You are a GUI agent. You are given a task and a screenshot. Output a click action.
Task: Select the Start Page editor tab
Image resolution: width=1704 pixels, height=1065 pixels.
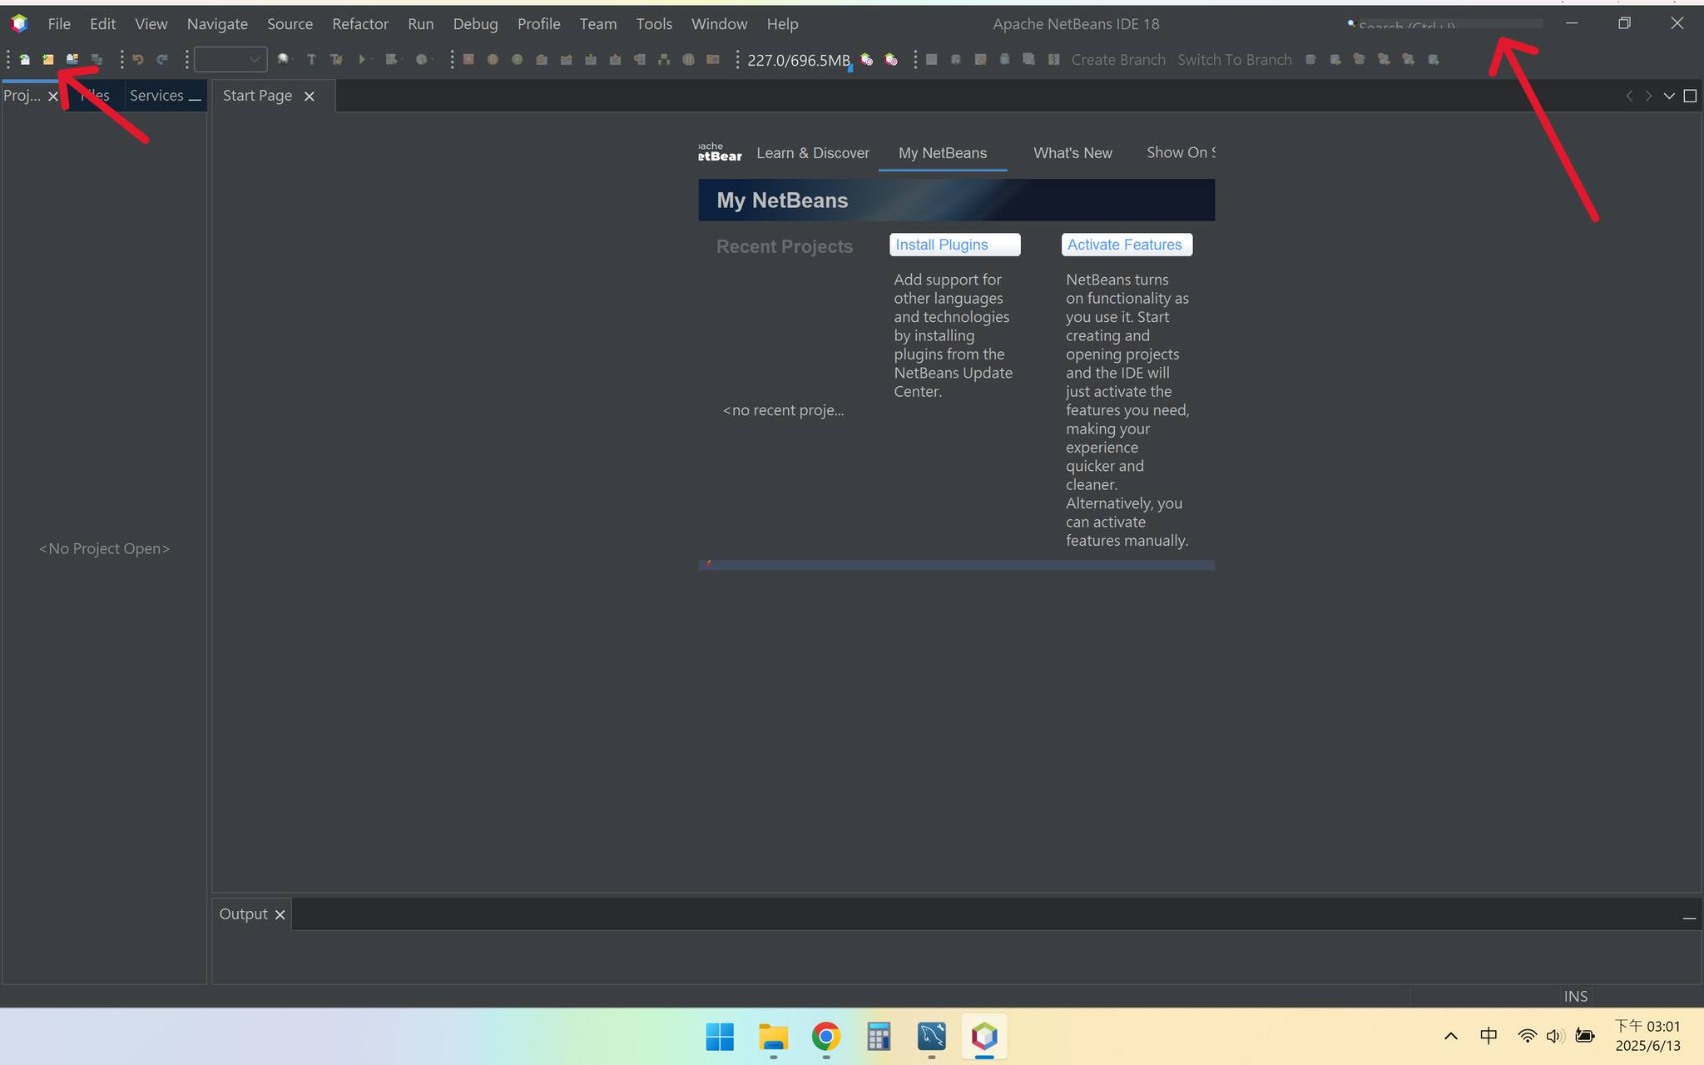pyautogui.click(x=257, y=96)
